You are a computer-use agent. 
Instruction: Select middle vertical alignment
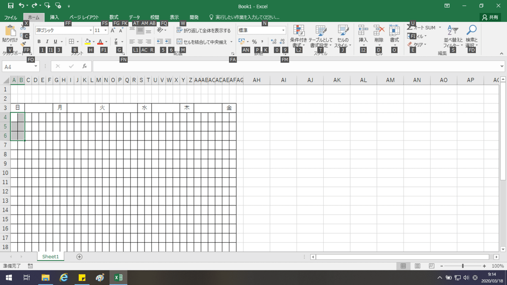(x=140, y=30)
